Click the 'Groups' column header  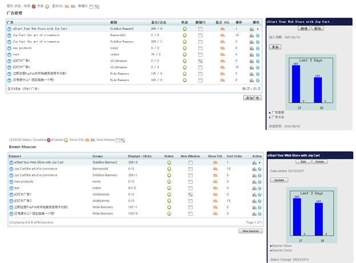coord(98,156)
